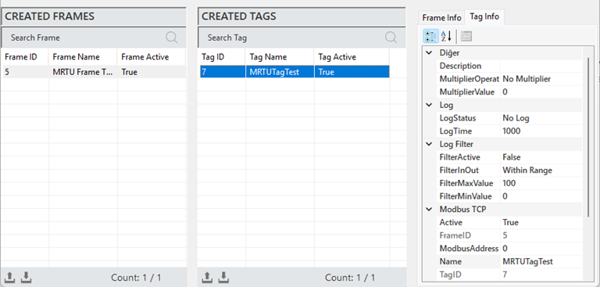Click the tags download arrow icon

click(x=223, y=277)
